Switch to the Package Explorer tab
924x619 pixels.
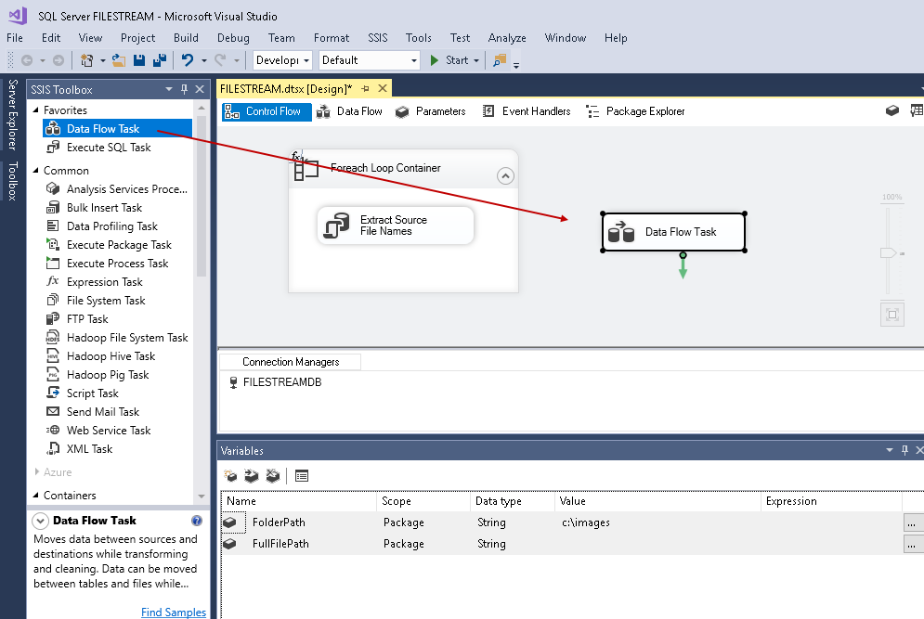636,111
